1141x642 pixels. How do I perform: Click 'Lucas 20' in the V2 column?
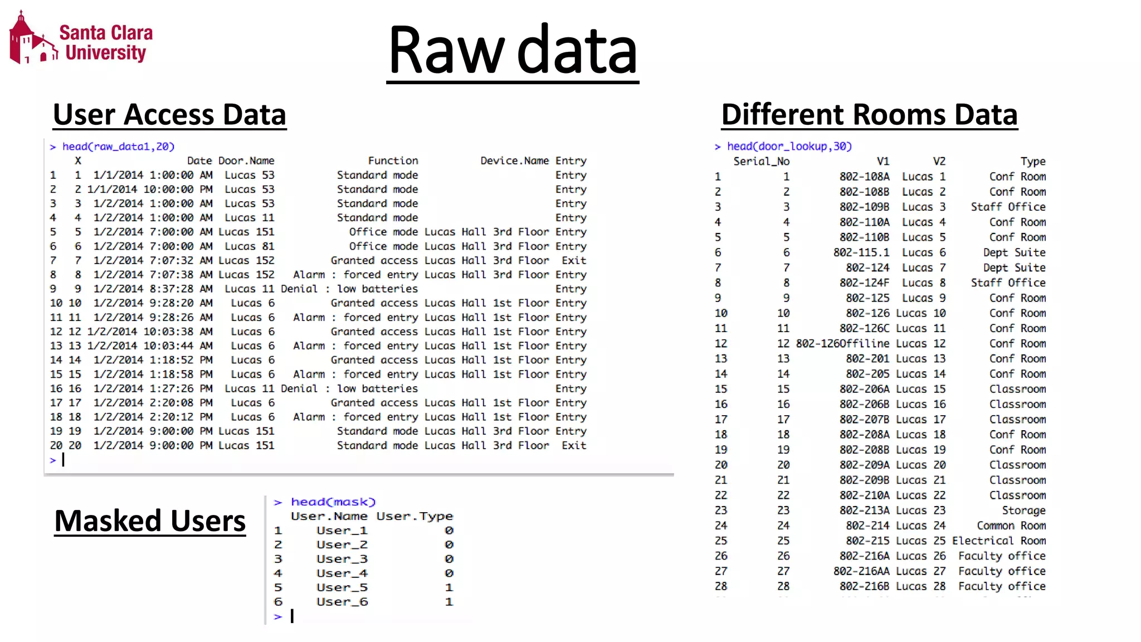[x=921, y=465]
